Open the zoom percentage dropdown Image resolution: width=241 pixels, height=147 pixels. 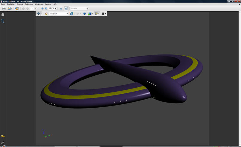tap(56, 9)
